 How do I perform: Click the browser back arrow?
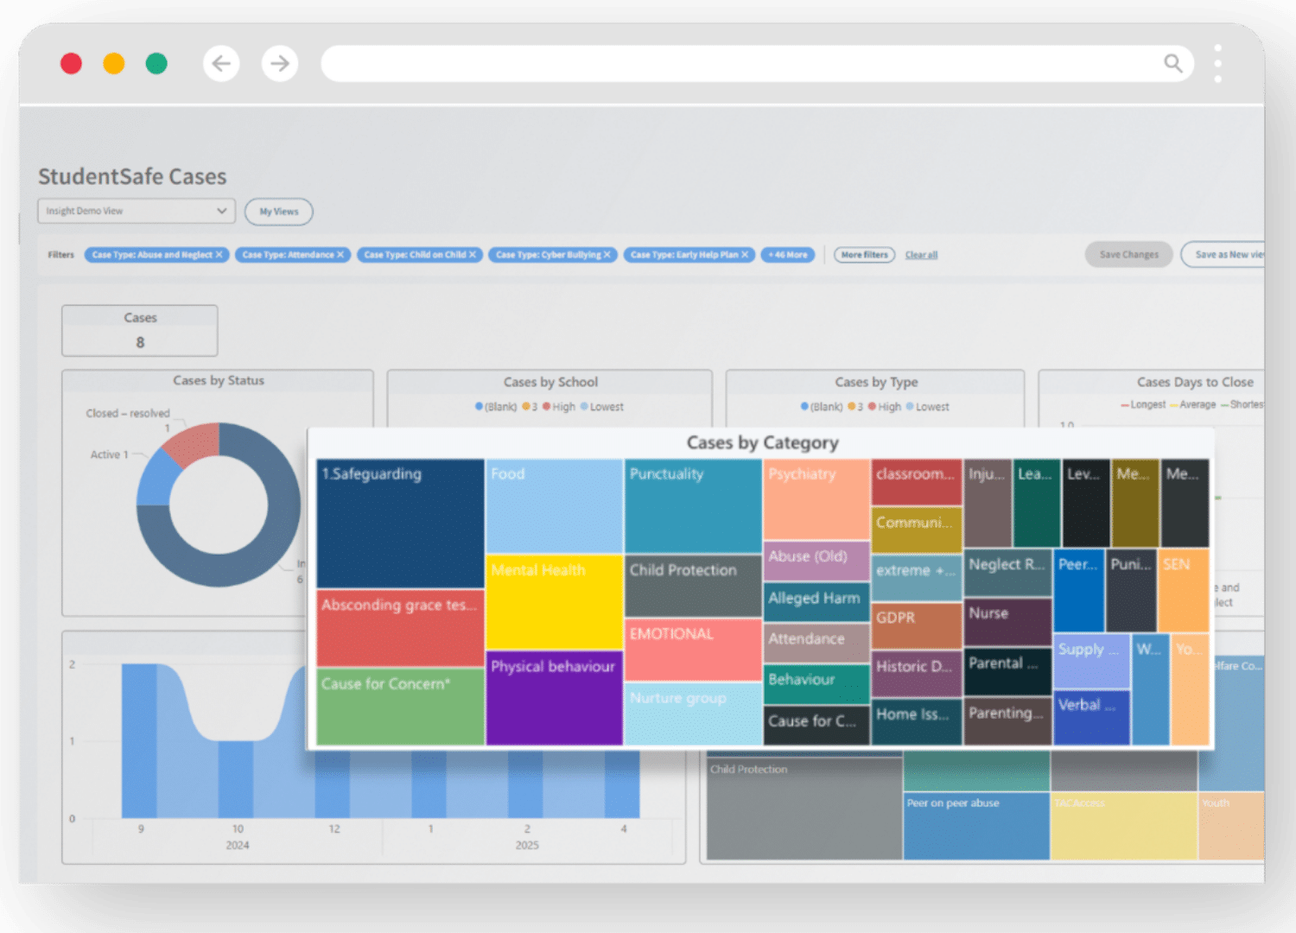coord(221,63)
